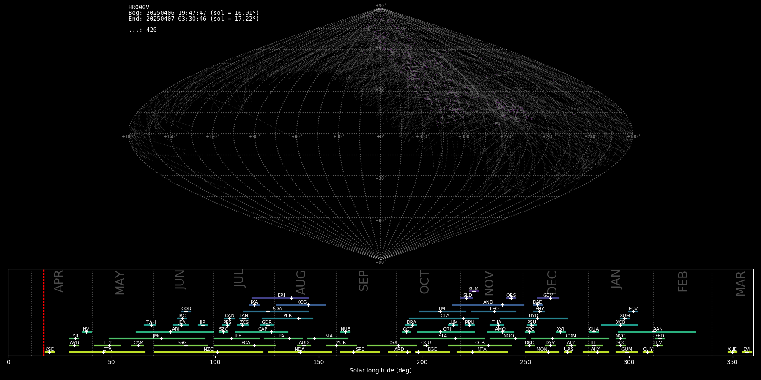Click the KSE shower label

click(x=49, y=350)
